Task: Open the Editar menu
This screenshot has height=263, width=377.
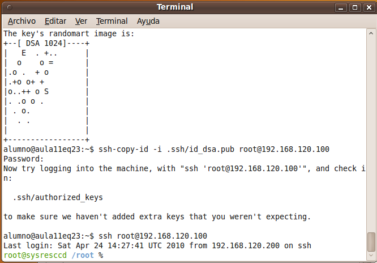Action: (x=55, y=21)
